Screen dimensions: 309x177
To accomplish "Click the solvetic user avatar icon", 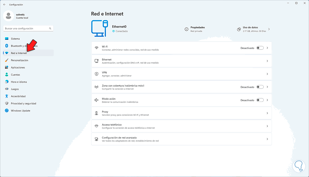I will [8, 16].
